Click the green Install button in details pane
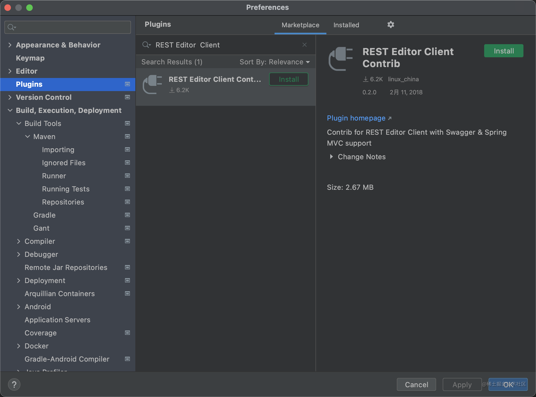The height and width of the screenshot is (397, 536). (x=504, y=51)
